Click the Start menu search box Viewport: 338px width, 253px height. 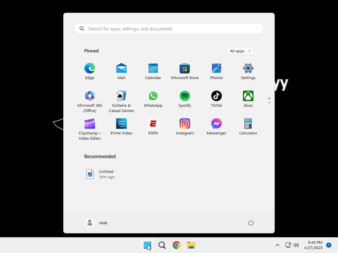pyautogui.click(x=169, y=29)
